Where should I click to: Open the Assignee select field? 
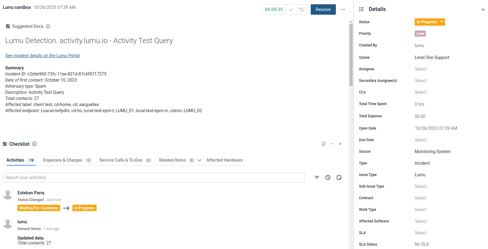(421, 69)
